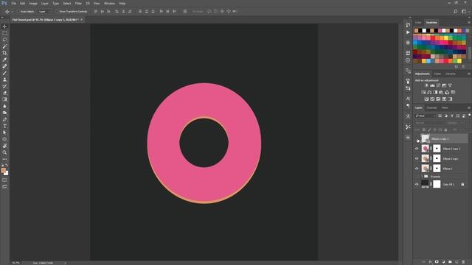Toggle Quick Mask mode
Image resolution: width=472 pixels, height=265 pixels.
[4, 180]
